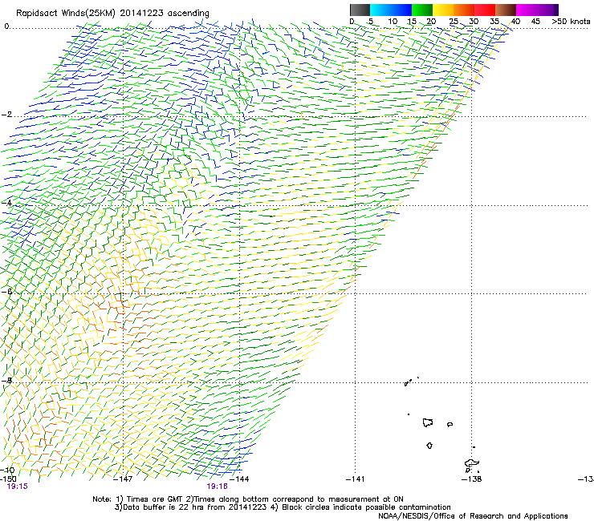Image resolution: width=594 pixels, height=521 pixels.
Task: Click the gray 0-5 knots color swatch
Action: pos(360,10)
